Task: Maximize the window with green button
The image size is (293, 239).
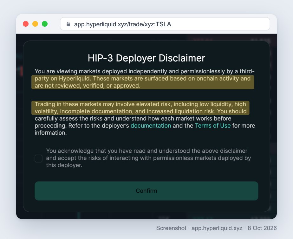Action: click(45, 24)
